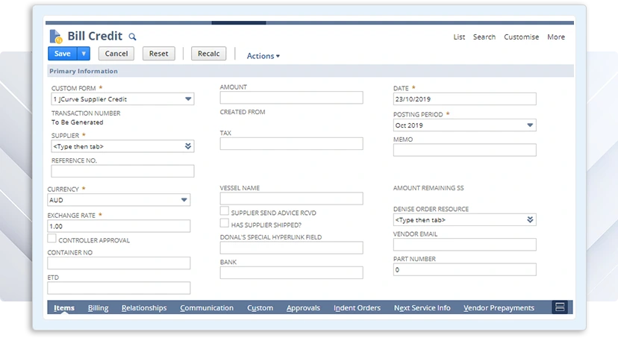Focus the Bank input field
Screen dimensions: 618x338
click(x=292, y=272)
